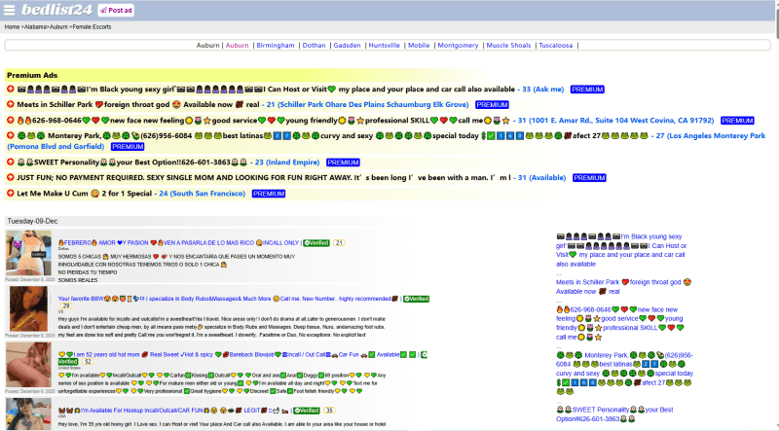Open the hamburger menu
This screenshot has height=431, width=779.
click(9, 10)
